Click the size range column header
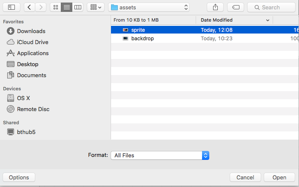 (153, 20)
